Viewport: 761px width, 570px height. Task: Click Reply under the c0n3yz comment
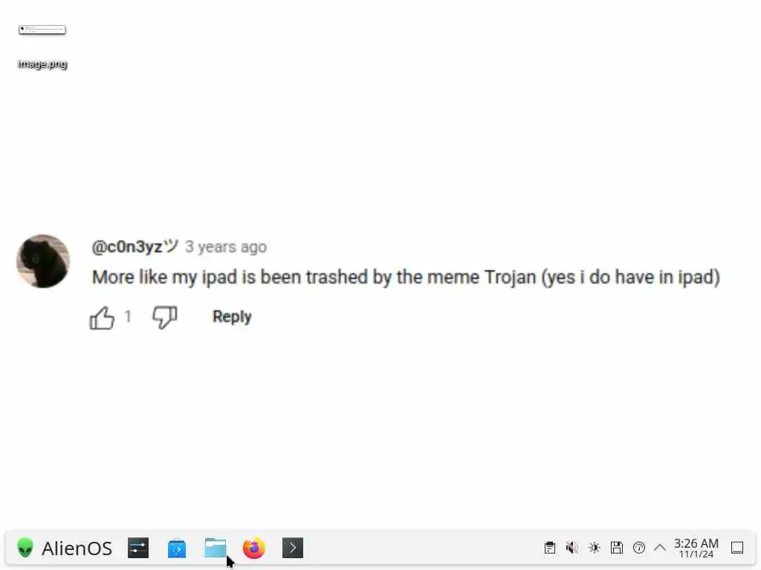click(x=232, y=316)
